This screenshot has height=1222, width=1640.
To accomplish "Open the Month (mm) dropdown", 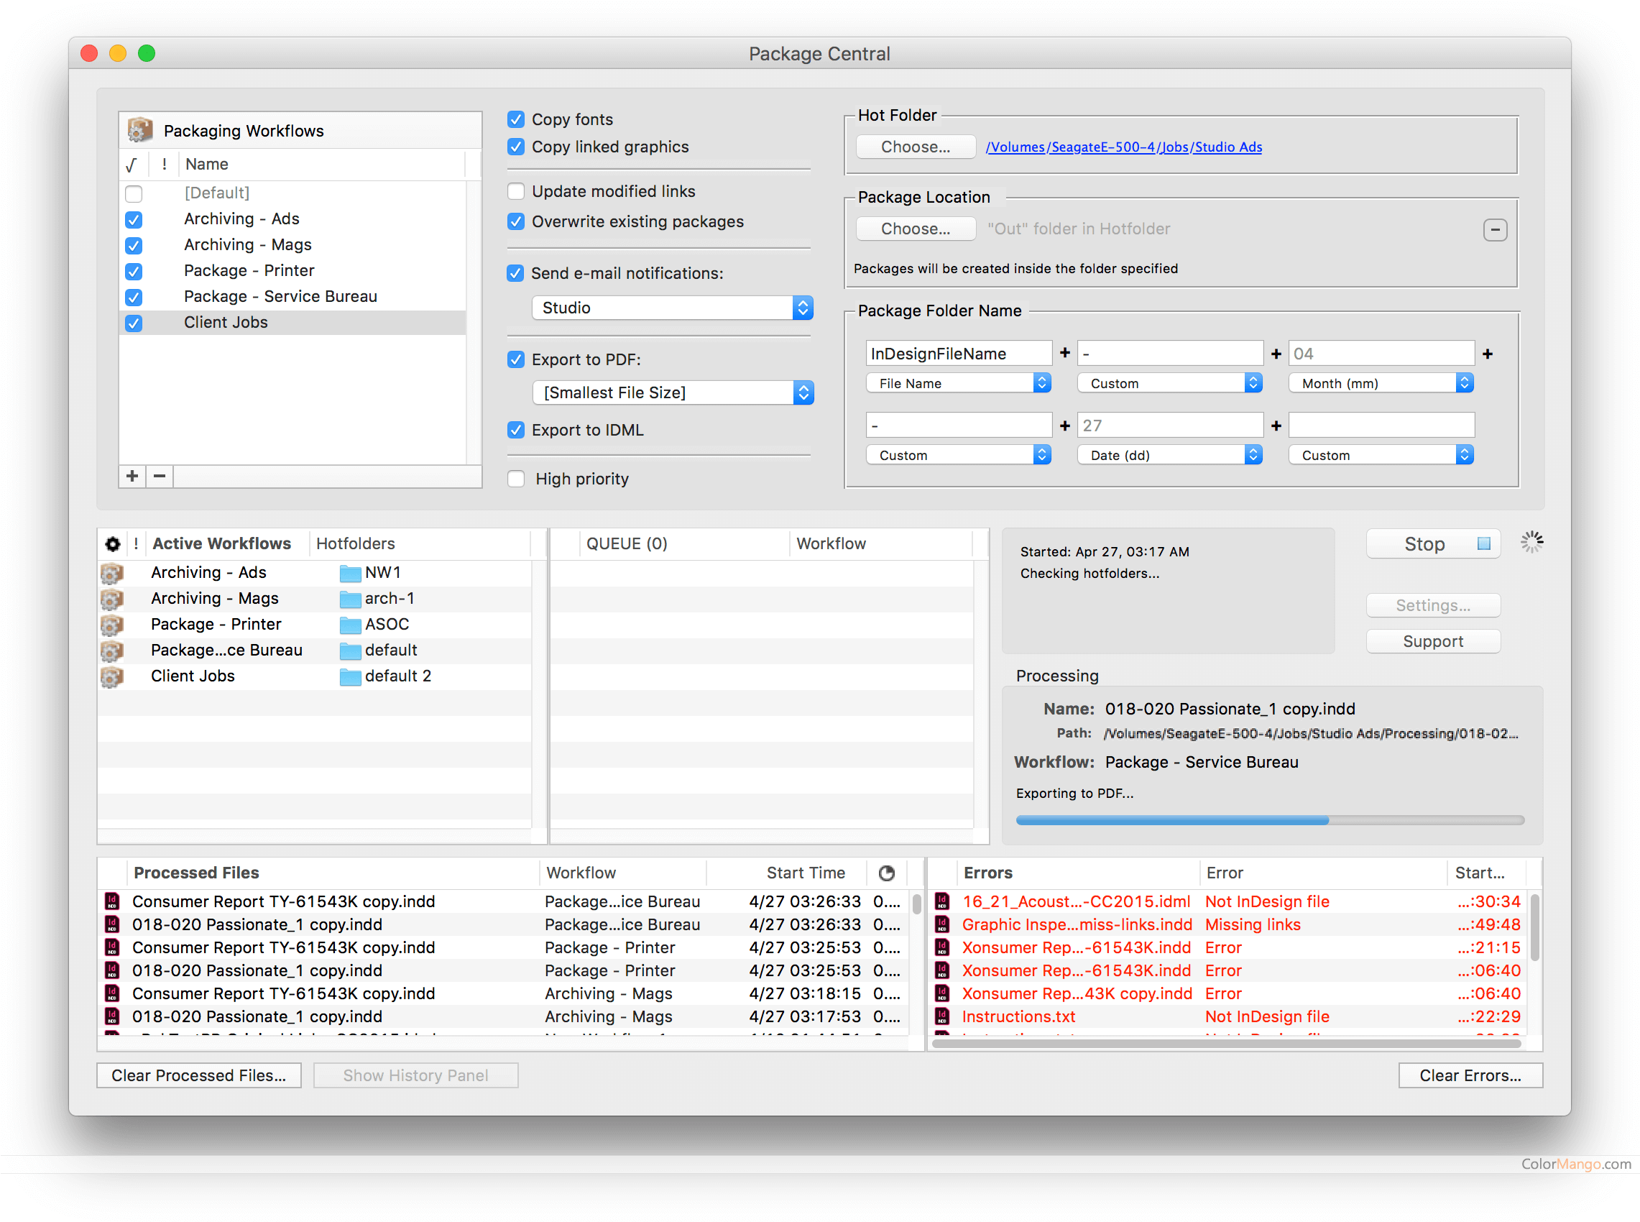I will (x=1381, y=383).
